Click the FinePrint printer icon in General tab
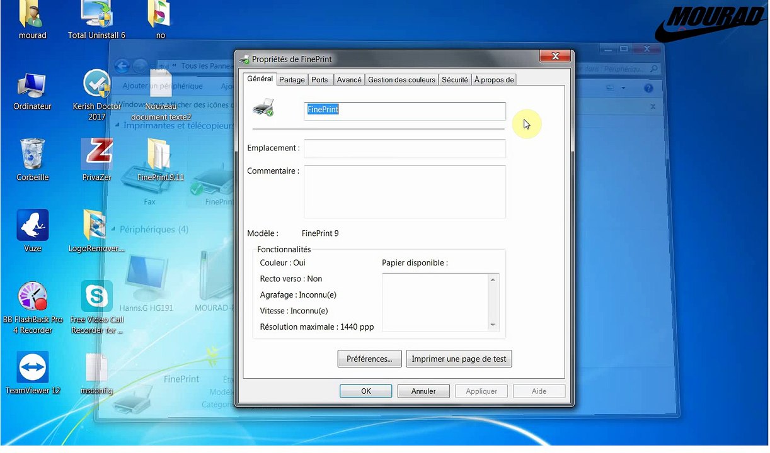This screenshot has height=453, width=770. [263, 108]
